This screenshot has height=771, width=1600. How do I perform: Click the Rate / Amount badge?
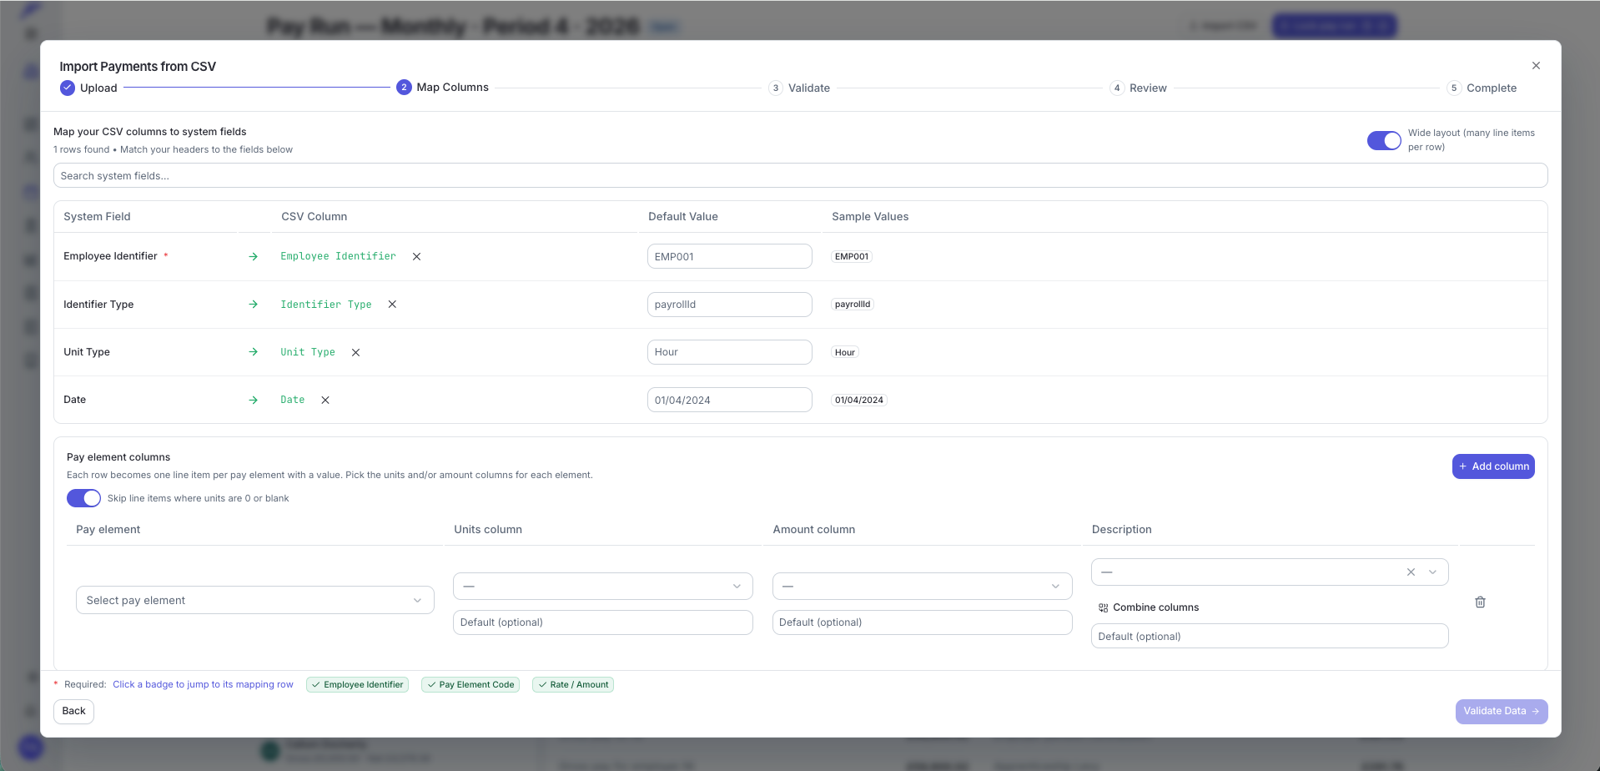[573, 684]
